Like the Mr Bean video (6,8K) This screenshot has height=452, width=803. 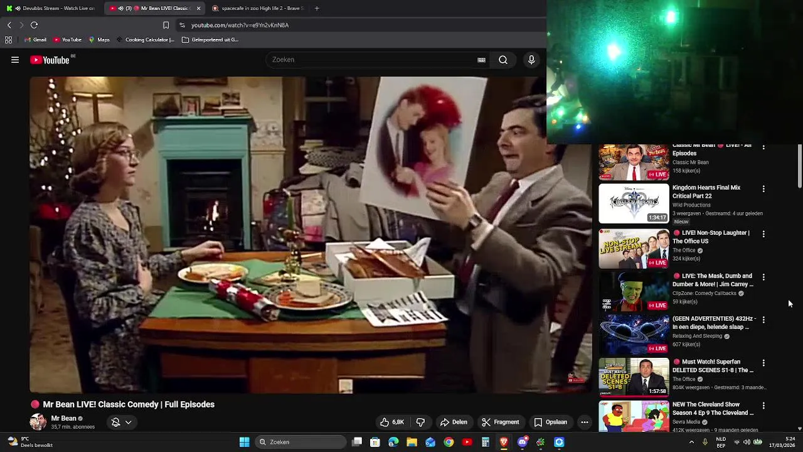point(392,422)
